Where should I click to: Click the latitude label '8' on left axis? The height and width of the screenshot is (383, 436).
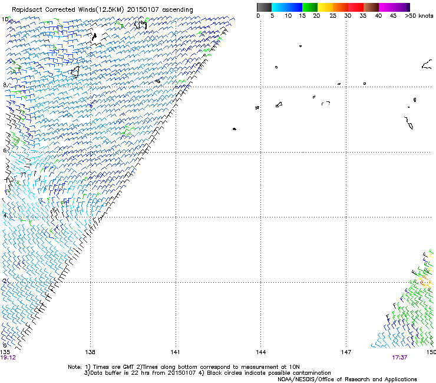point(5,85)
